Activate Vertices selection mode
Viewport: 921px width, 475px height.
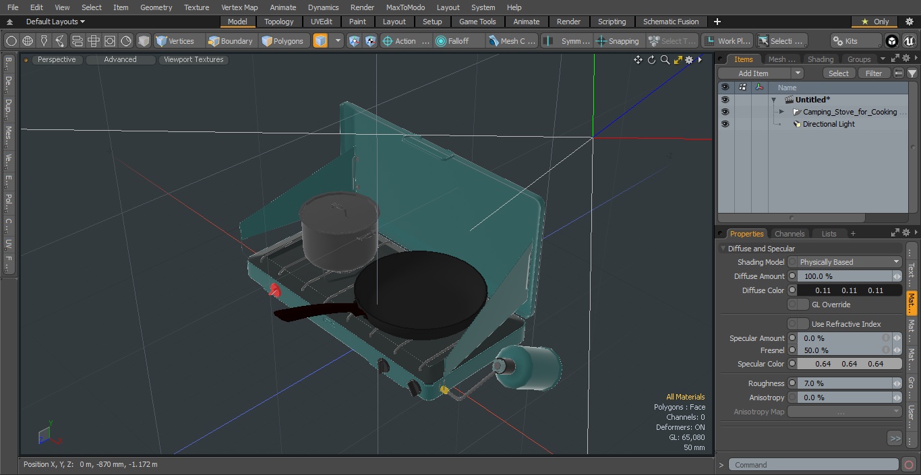click(x=175, y=41)
